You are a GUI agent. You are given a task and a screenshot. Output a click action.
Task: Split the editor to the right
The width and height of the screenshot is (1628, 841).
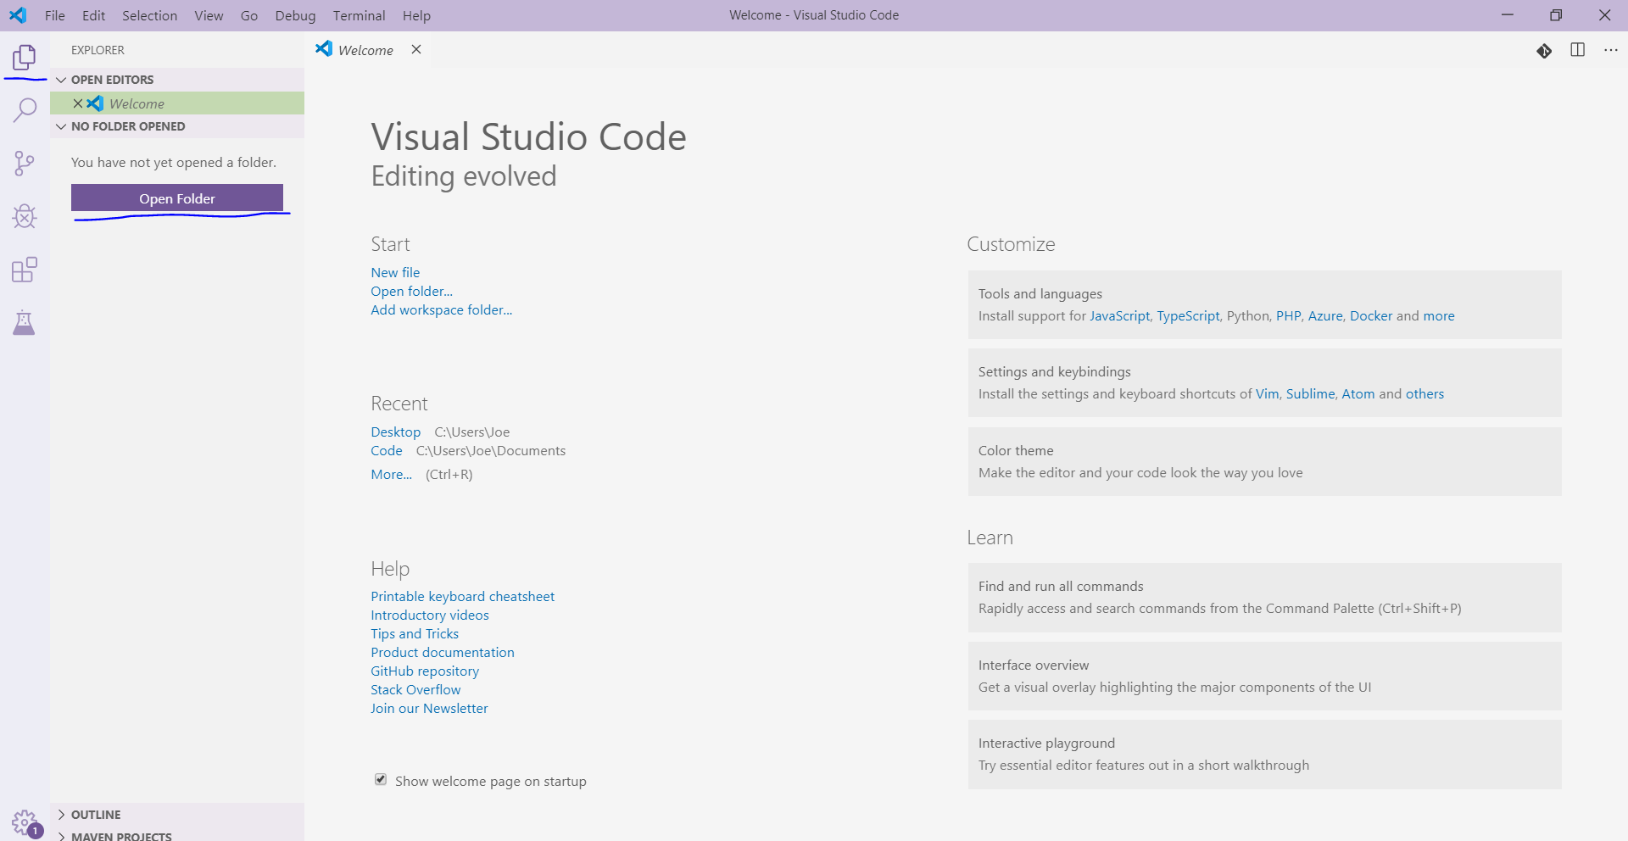pyautogui.click(x=1578, y=50)
